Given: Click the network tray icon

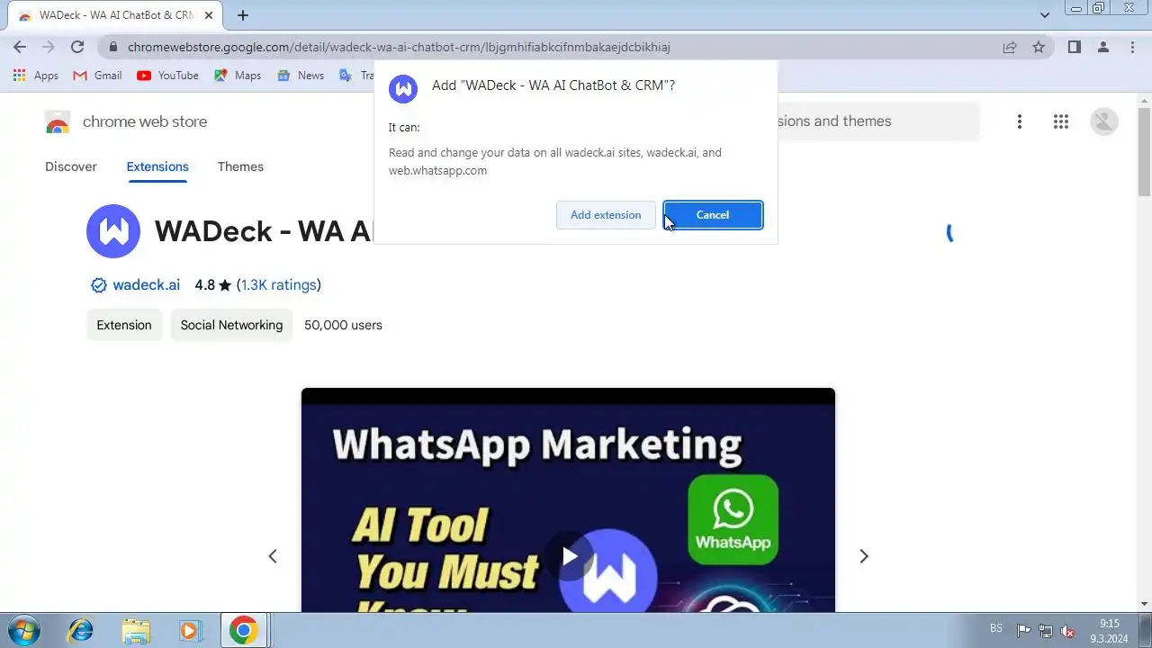Looking at the screenshot, I should (1046, 631).
